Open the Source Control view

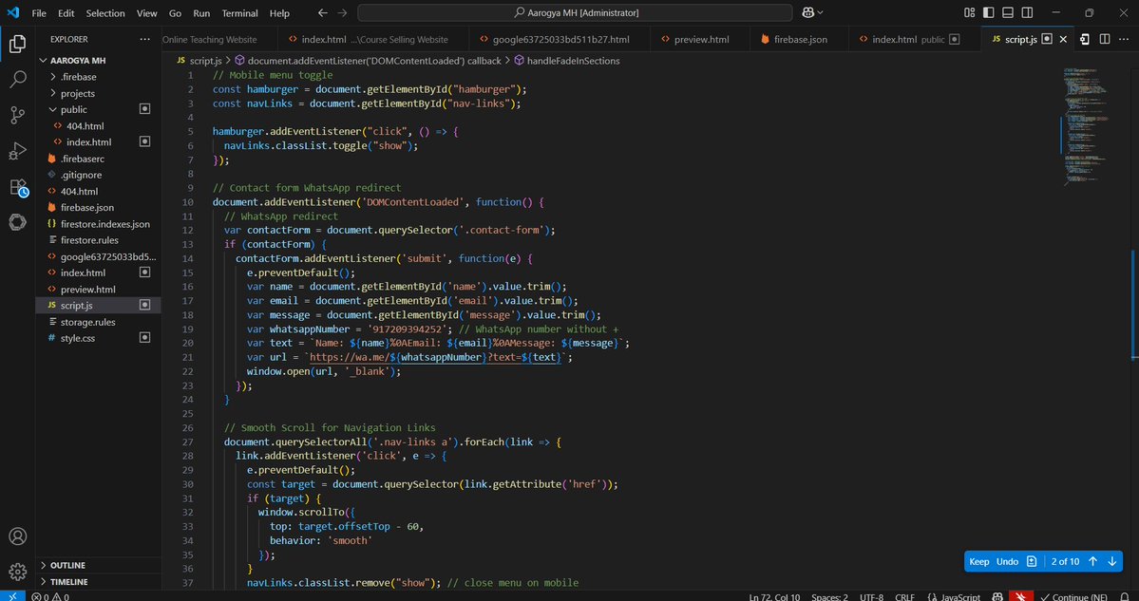click(x=17, y=113)
